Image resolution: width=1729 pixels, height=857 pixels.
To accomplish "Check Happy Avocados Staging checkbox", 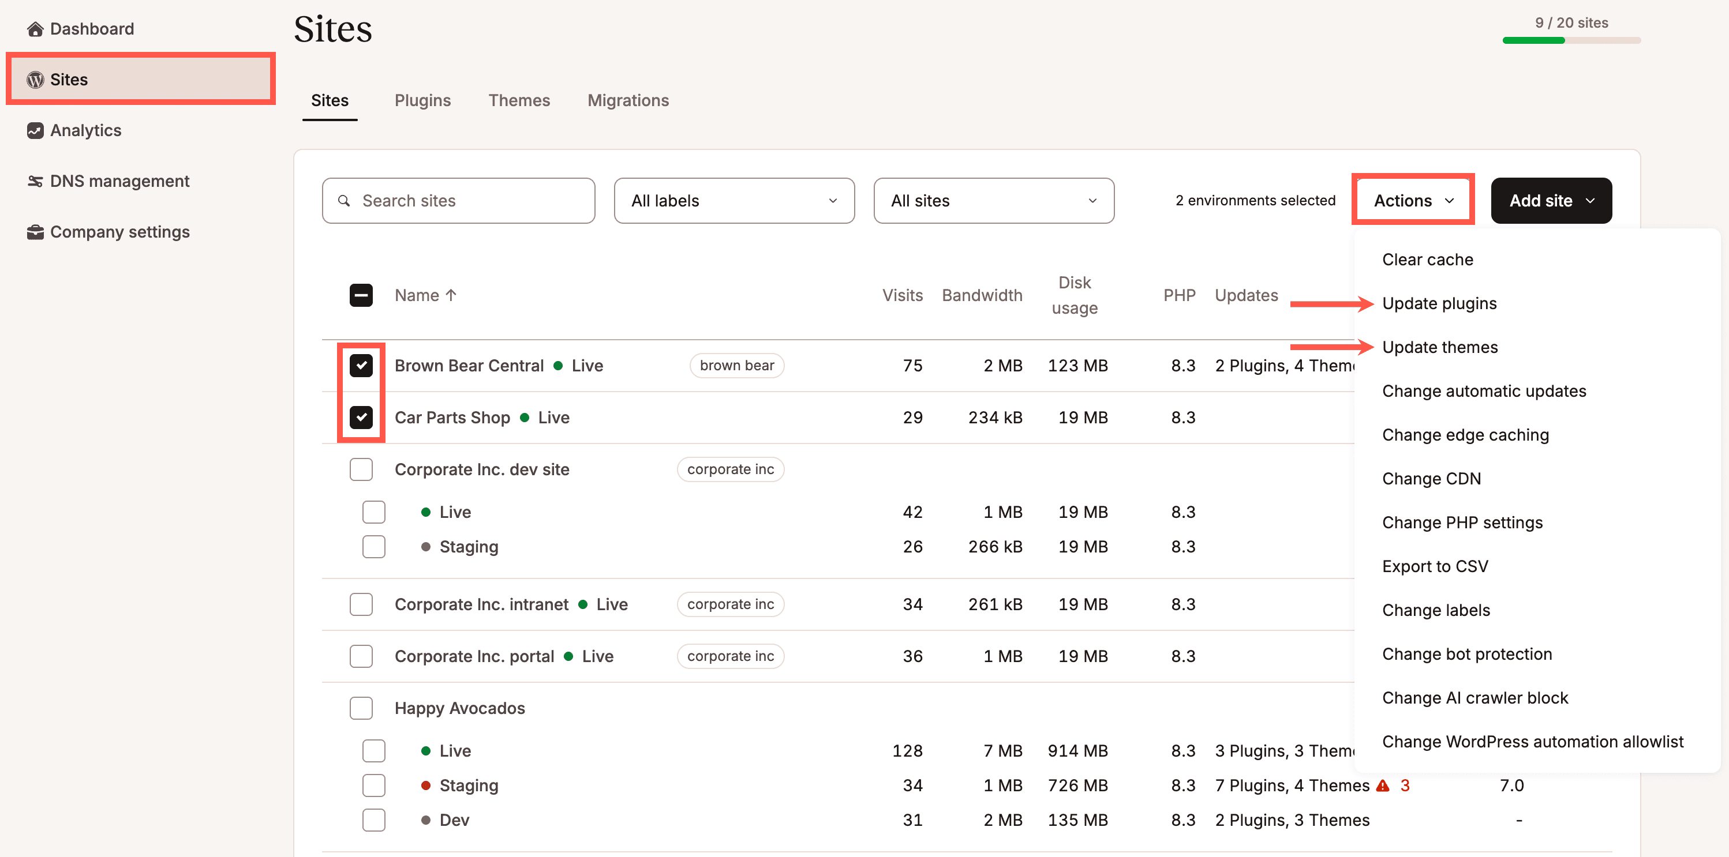I will [x=374, y=785].
